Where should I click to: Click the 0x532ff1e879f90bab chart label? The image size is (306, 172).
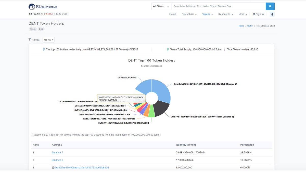(123, 123)
